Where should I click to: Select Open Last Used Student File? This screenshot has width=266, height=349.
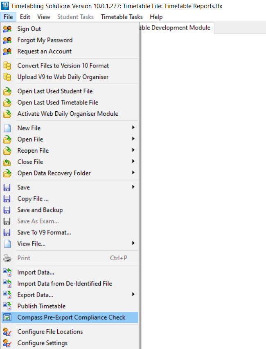pyautogui.click(x=70, y=91)
